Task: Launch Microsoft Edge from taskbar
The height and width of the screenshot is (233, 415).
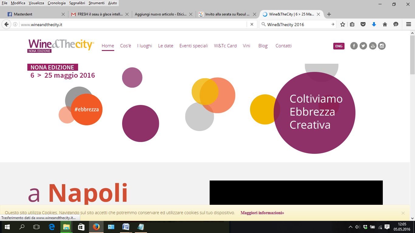Action: pyautogui.click(x=52, y=227)
